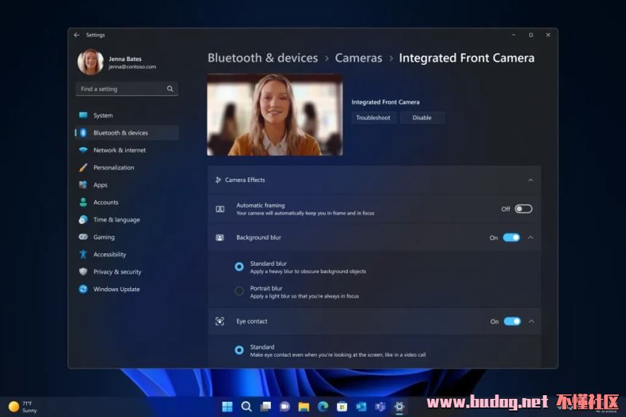Open Chat from the taskbar
This screenshot has height=417, width=626.
[x=285, y=407]
